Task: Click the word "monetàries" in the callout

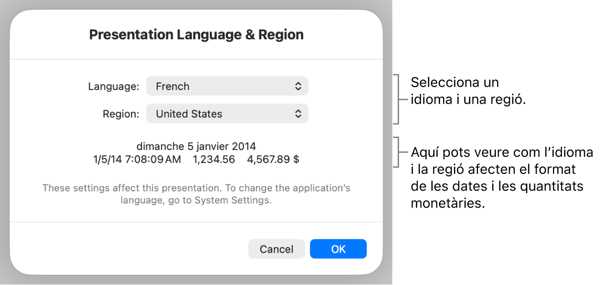Action: (448, 204)
